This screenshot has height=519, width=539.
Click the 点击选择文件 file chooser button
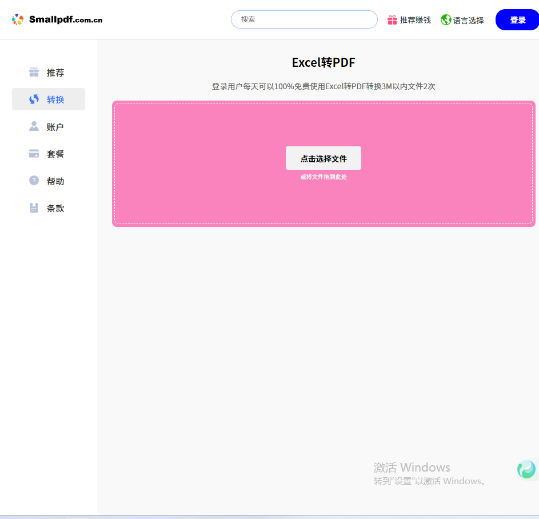point(324,158)
